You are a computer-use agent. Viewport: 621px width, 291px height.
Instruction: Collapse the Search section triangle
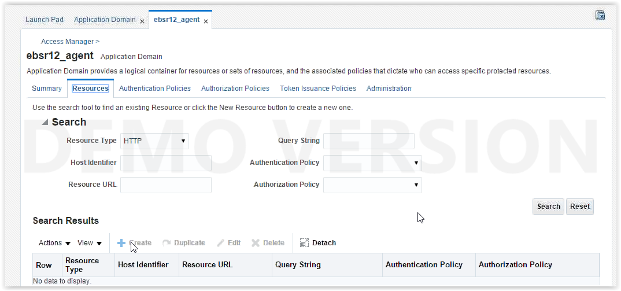pos(45,123)
